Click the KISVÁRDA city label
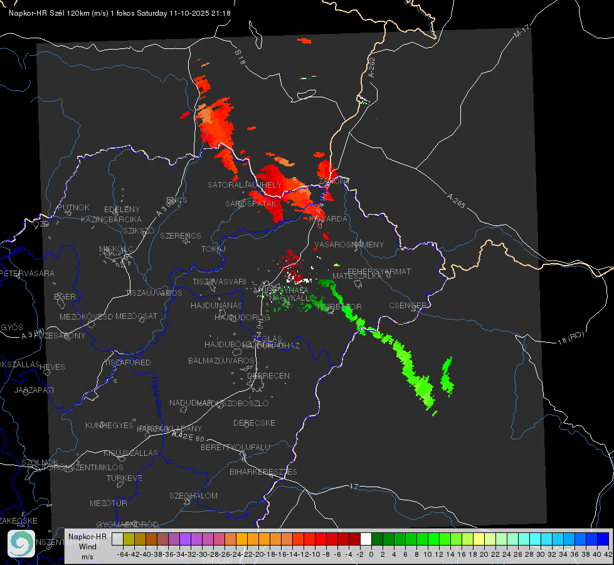This screenshot has height=565, width=614. tap(328, 219)
